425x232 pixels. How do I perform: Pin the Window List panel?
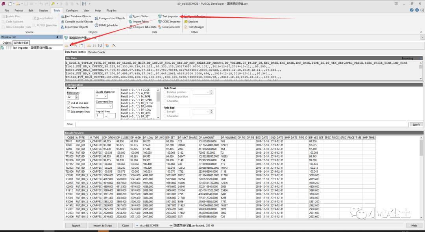(x=57, y=37)
